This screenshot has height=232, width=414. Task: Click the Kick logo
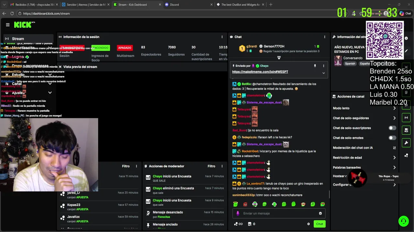tap(24, 25)
